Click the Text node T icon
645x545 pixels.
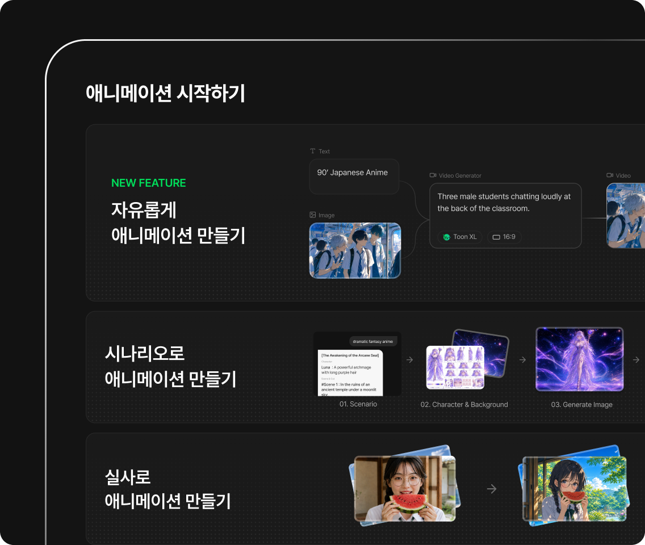point(313,151)
